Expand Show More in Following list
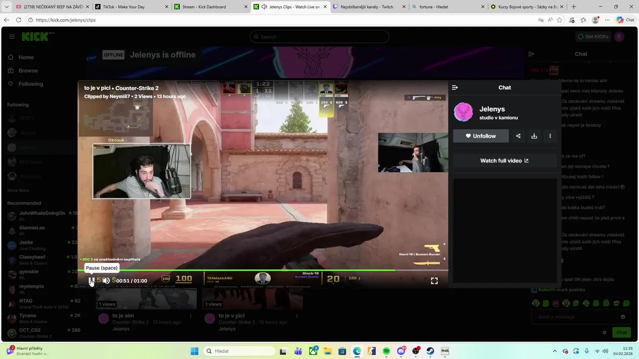This screenshot has height=359, width=639. [18, 190]
